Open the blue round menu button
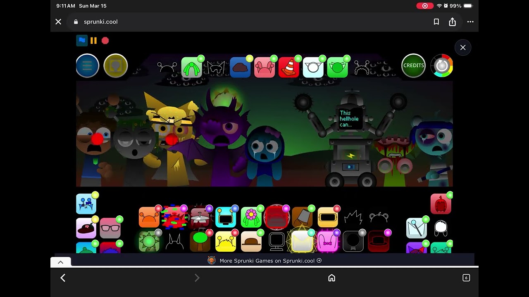 88,66
